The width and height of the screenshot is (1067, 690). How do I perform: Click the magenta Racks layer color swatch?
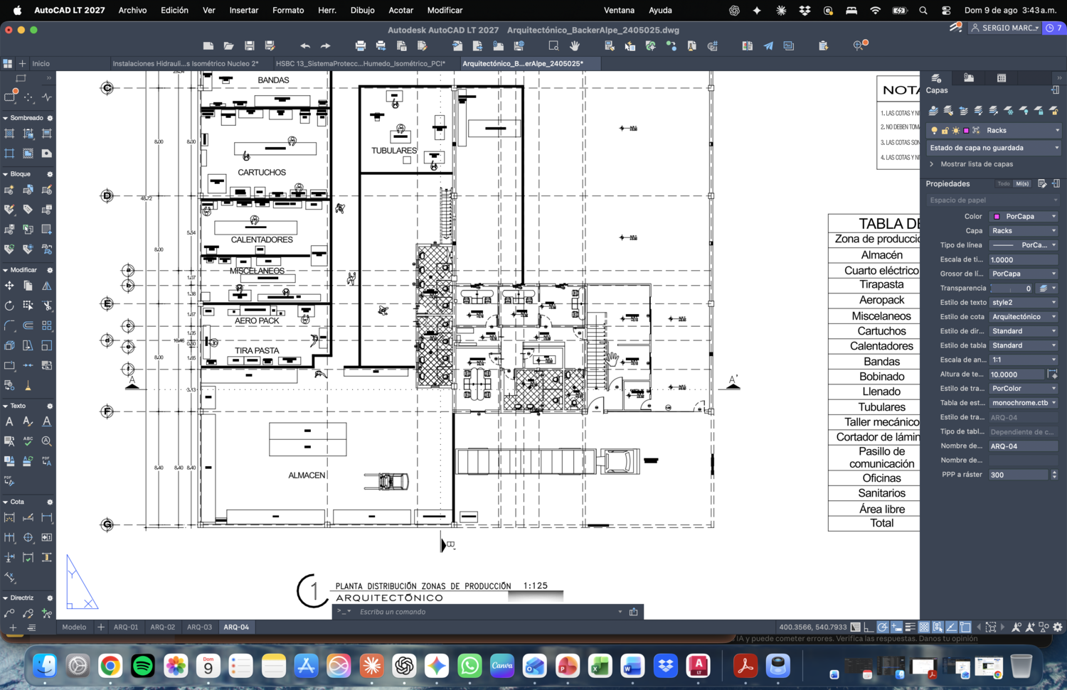pos(966,131)
